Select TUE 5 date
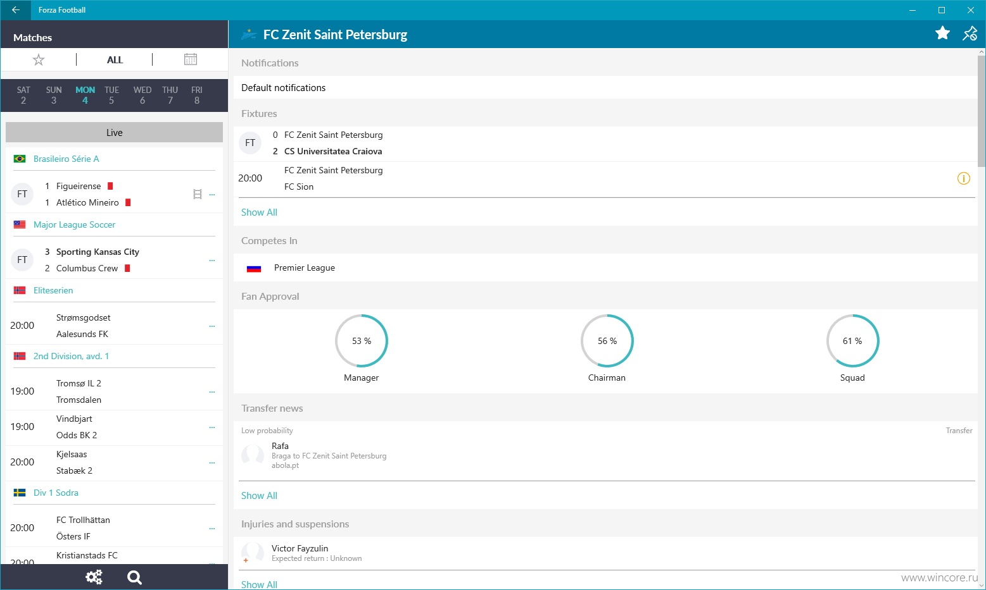The image size is (986, 590). 111,95
